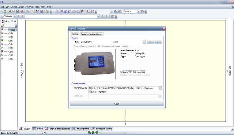Screen dimensions: 234x135
Task: Click the CellLog 8S device photo
Action: [x=95, y=64]
